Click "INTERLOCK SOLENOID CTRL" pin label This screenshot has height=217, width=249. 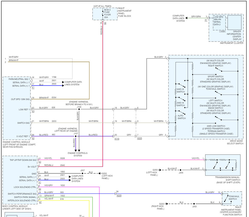(x=22, y=201)
